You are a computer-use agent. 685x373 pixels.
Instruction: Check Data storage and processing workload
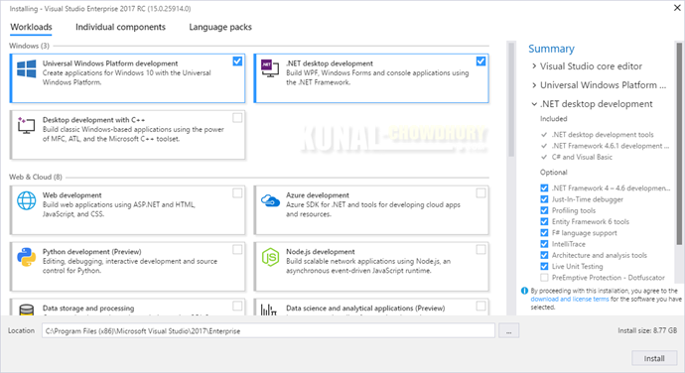237,306
